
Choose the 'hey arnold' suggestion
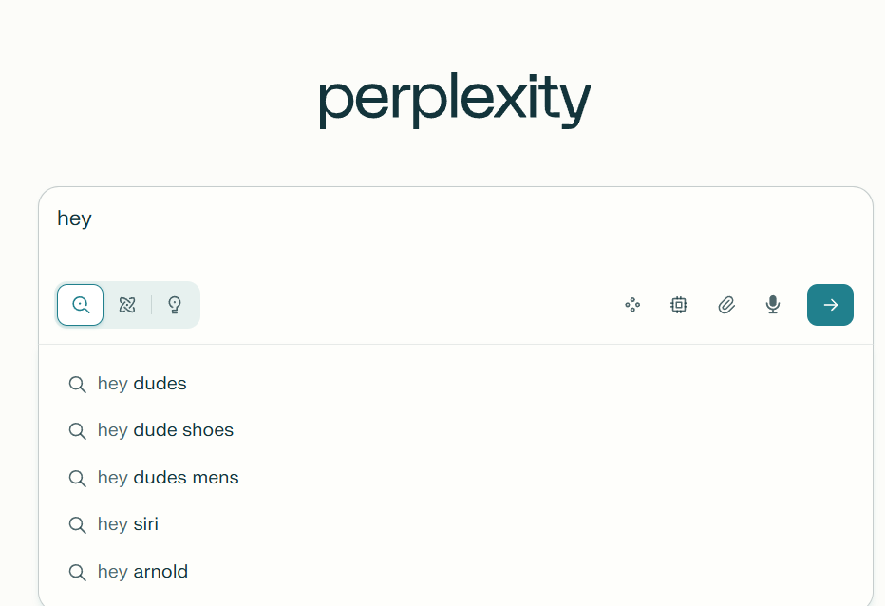[142, 572]
